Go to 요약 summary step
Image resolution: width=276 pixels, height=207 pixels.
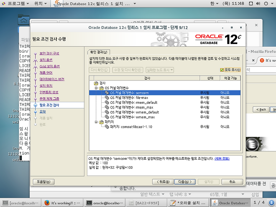pos(43,112)
